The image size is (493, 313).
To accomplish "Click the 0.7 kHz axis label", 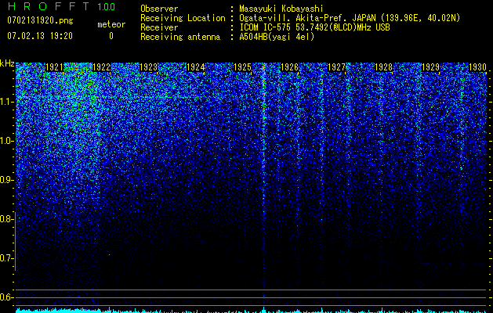I will tap(6, 258).
